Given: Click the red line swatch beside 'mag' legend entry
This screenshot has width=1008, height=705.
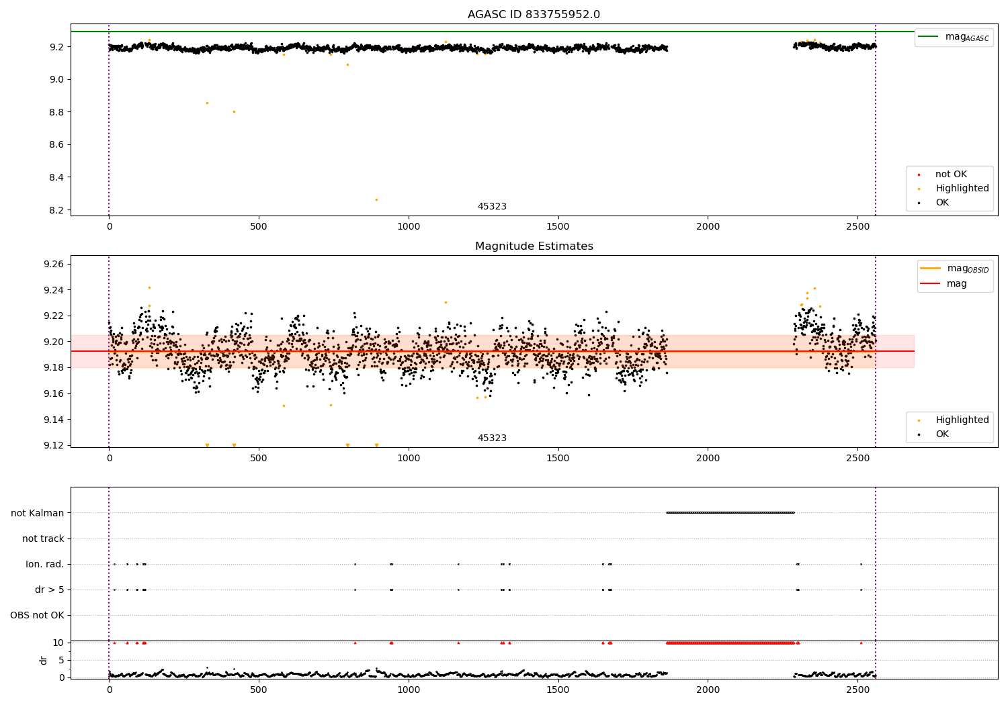Looking at the screenshot, I should 930,283.
